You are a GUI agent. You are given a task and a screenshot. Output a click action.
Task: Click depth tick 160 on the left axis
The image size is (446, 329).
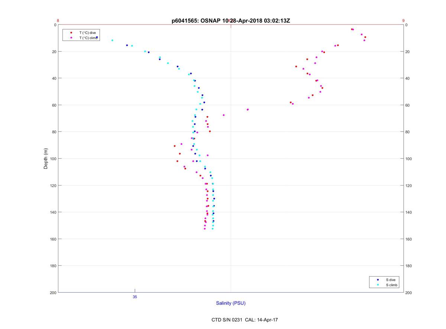(53, 239)
